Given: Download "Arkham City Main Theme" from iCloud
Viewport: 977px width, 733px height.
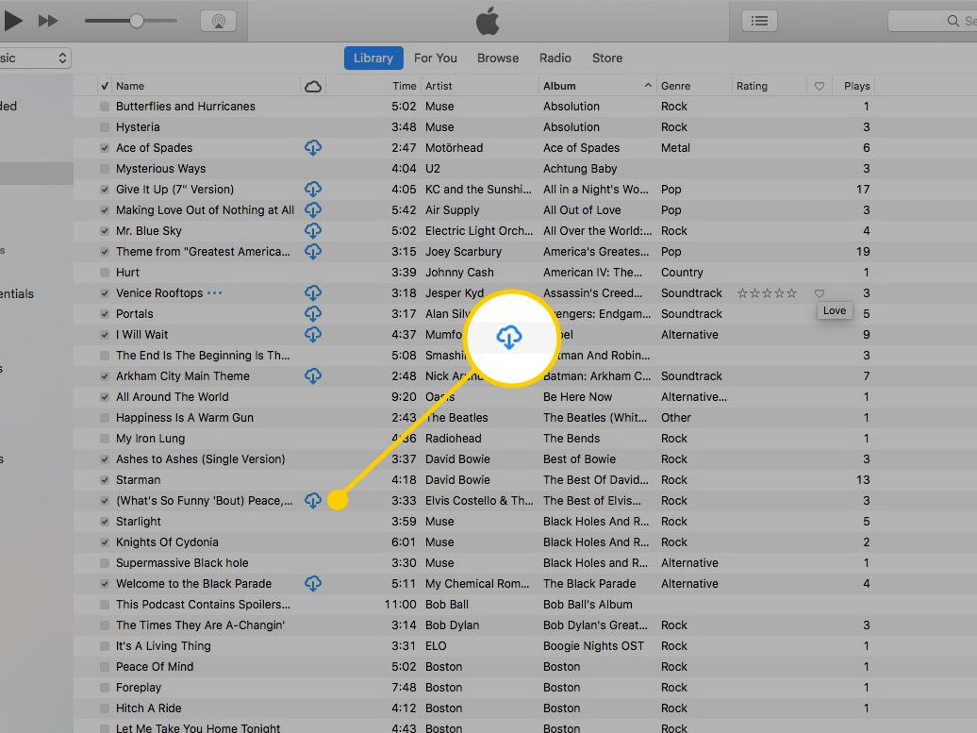Looking at the screenshot, I should (313, 375).
